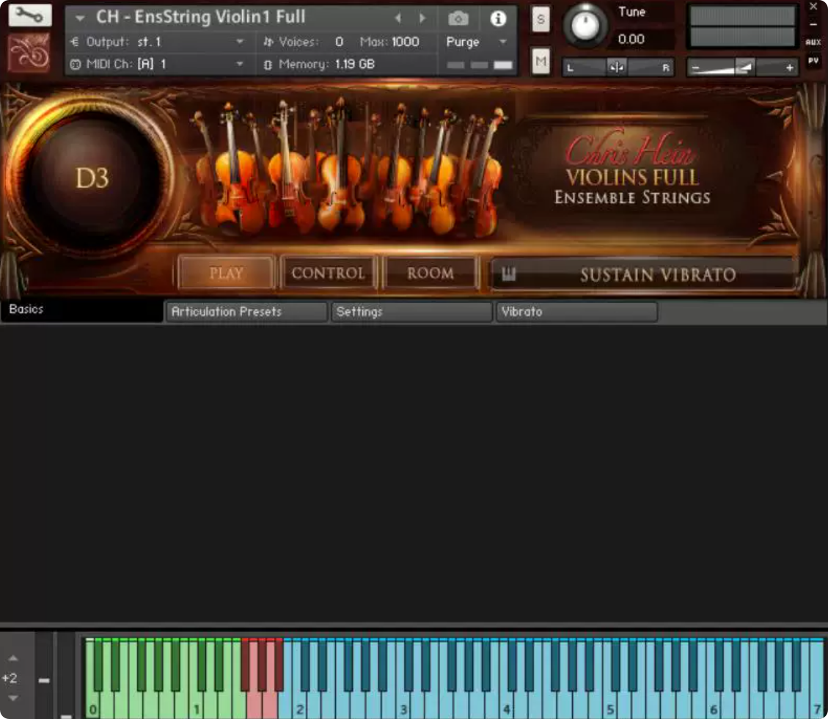Image resolution: width=828 pixels, height=719 pixels.
Task: Click the D3 round display dial
Action: coord(92,178)
